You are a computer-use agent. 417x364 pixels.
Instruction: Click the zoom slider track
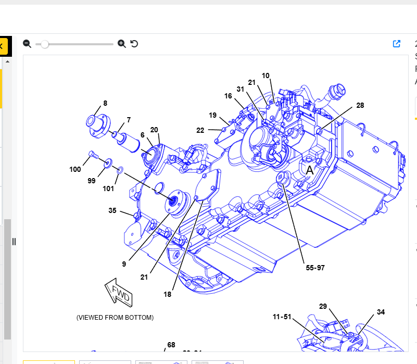(74, 44)
